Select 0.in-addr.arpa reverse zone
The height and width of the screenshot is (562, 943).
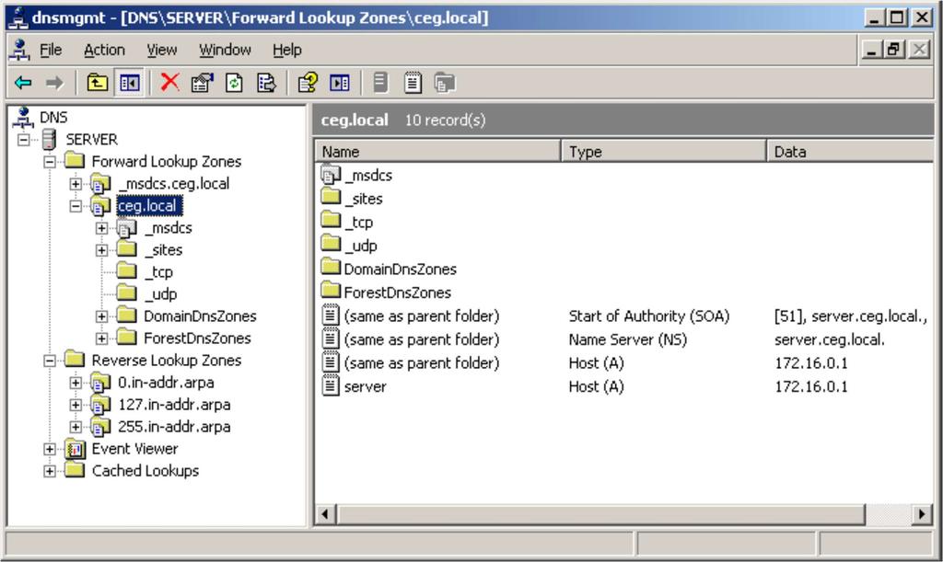click(166, 383)
